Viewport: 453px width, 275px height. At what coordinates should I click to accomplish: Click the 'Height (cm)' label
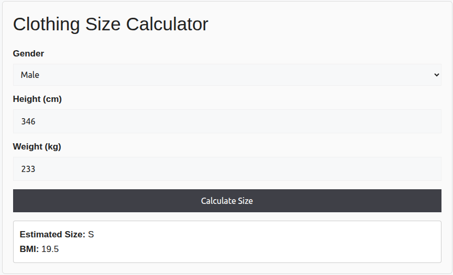(x=37, y=99)
